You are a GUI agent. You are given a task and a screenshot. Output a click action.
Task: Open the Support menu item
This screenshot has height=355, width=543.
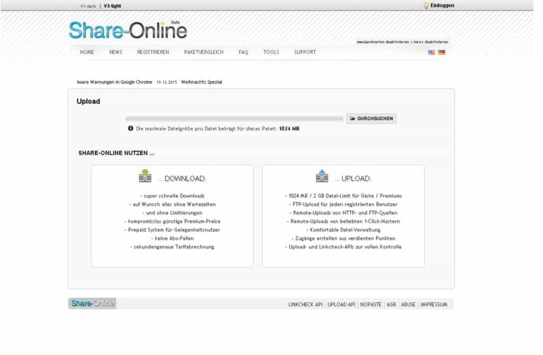[x=305, y=52]
